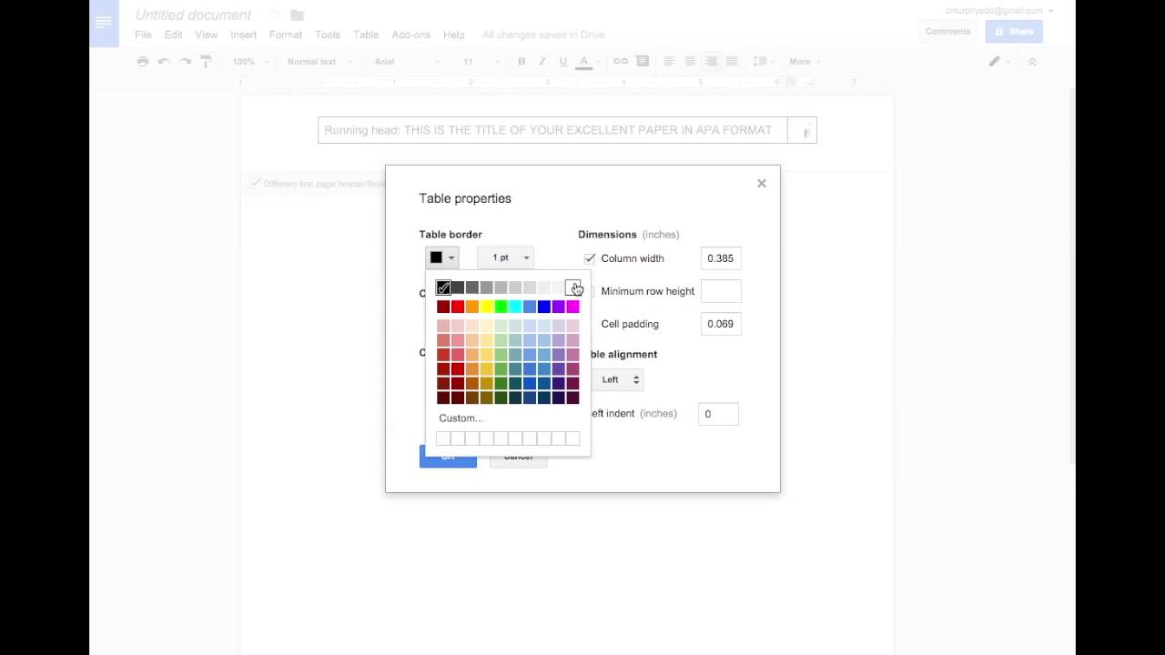Open the table border color dropdown

pos(442,257)
